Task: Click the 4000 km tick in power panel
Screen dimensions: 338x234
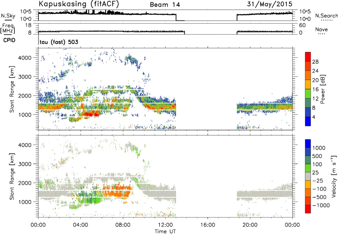Action: pyautogui.click(x=25, y=58)
